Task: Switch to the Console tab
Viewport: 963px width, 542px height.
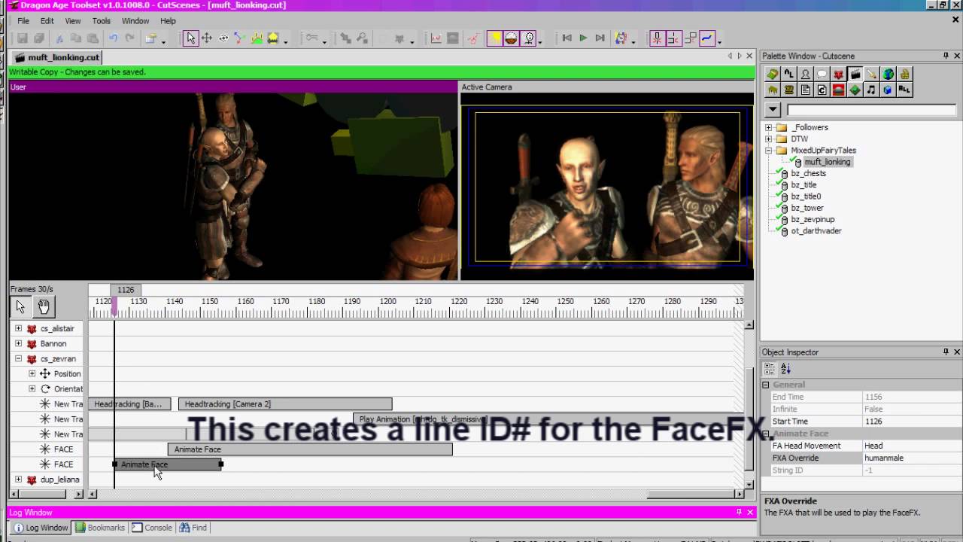Action: [x=152, y=528]
